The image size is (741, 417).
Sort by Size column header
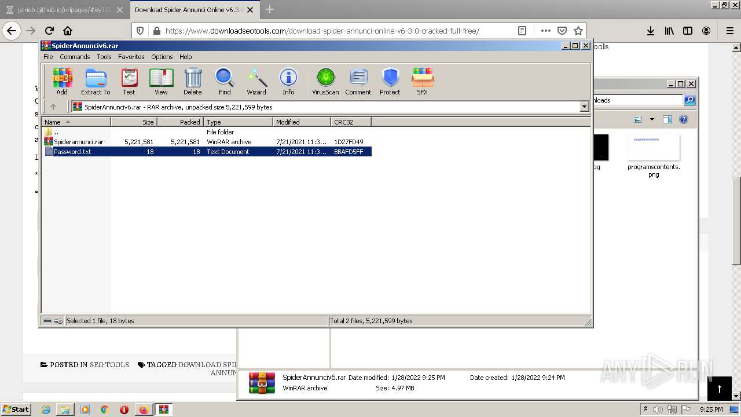point(134,122)
